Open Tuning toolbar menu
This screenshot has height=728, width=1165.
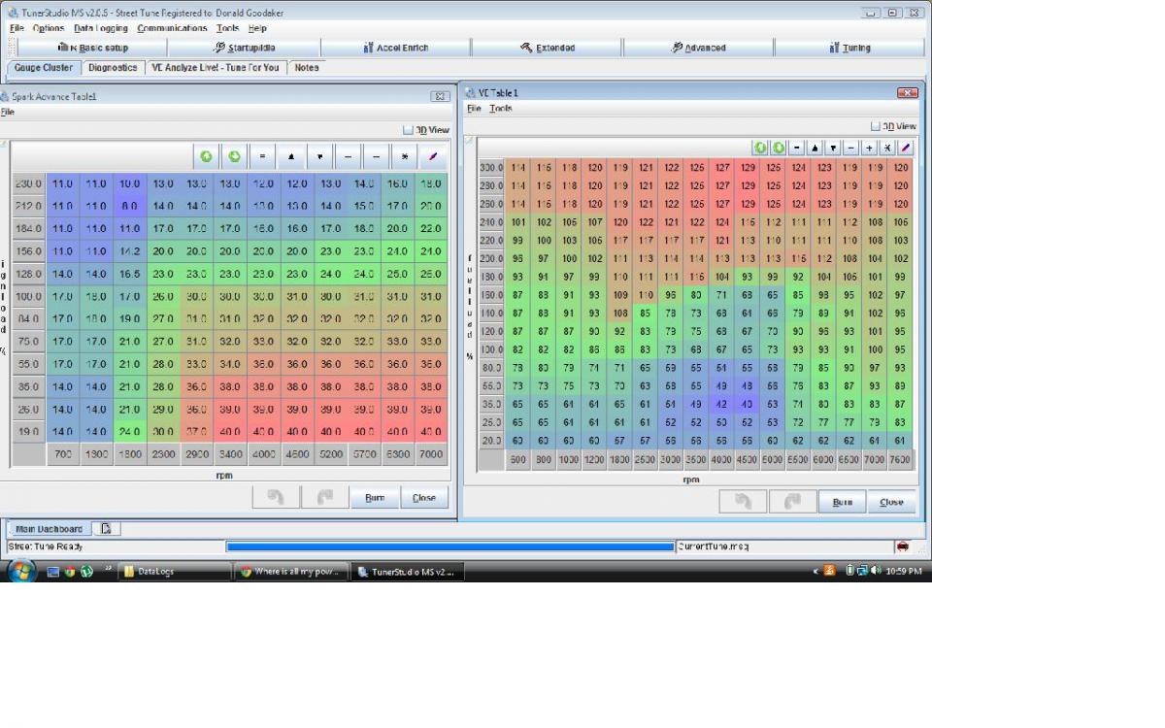click(850, 48)
